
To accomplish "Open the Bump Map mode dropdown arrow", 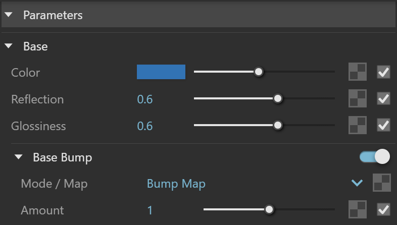I will click(357, 183).
